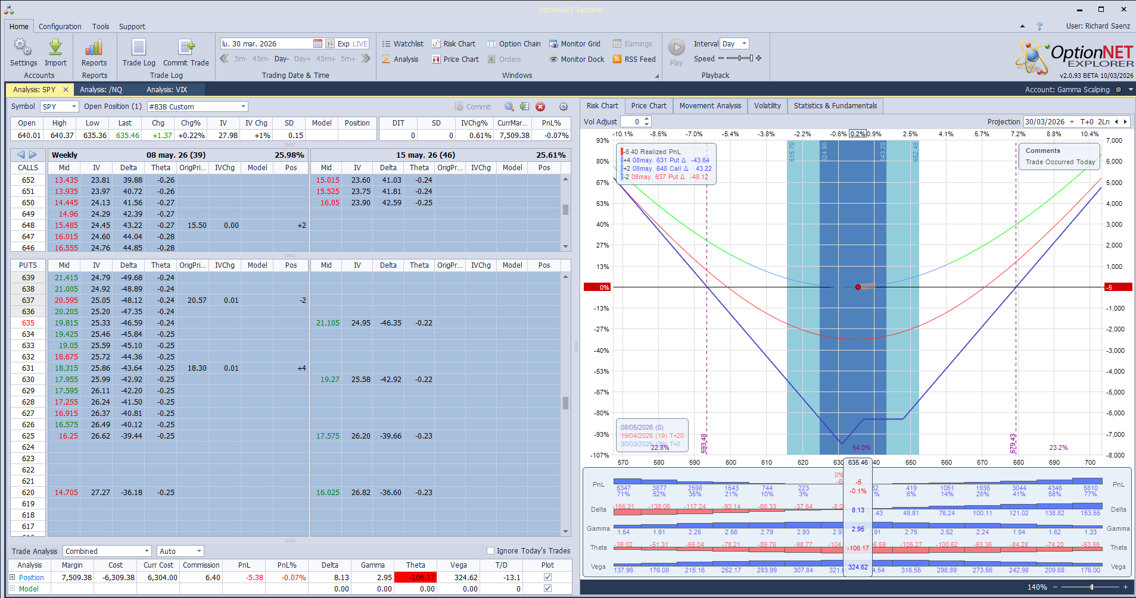This screenshot has height=598, width=1136.
Task: Open the analysis panel settings gear
Action: coord(564,107)
